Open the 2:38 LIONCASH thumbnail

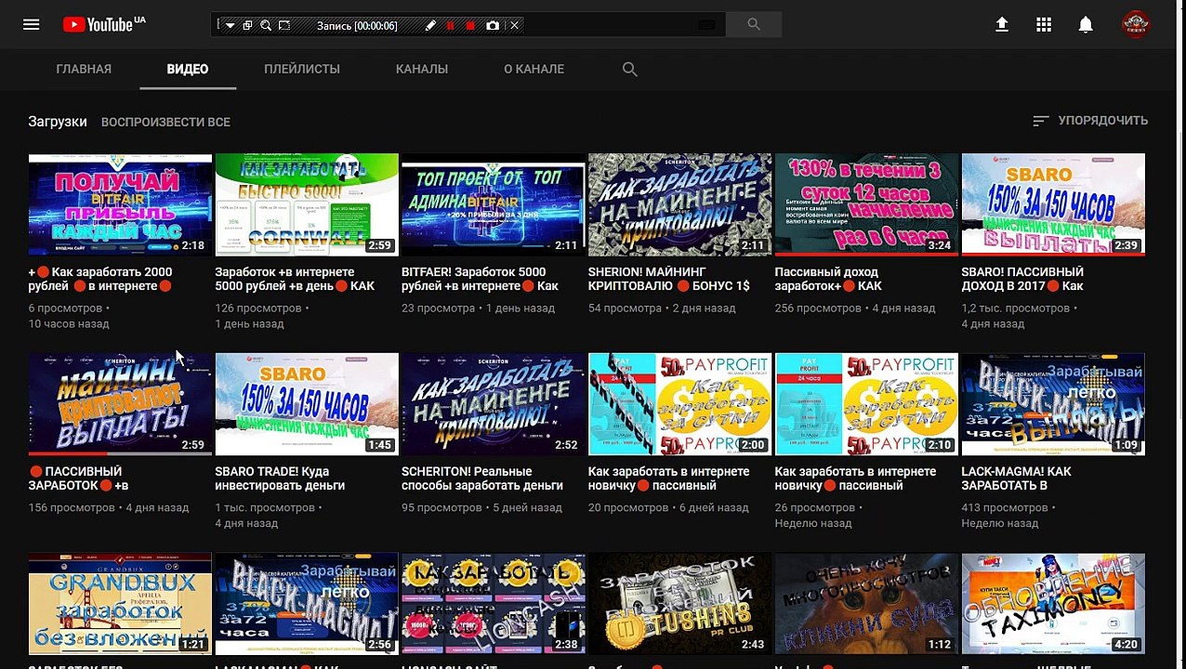click(494, 604)
